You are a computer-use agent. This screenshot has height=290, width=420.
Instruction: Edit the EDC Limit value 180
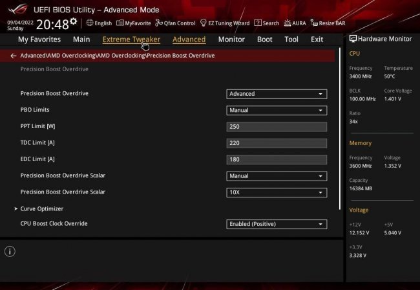click(277, 160)
